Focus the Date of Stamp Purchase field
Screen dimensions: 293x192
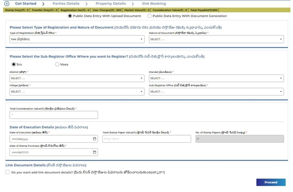coord(54,152)
